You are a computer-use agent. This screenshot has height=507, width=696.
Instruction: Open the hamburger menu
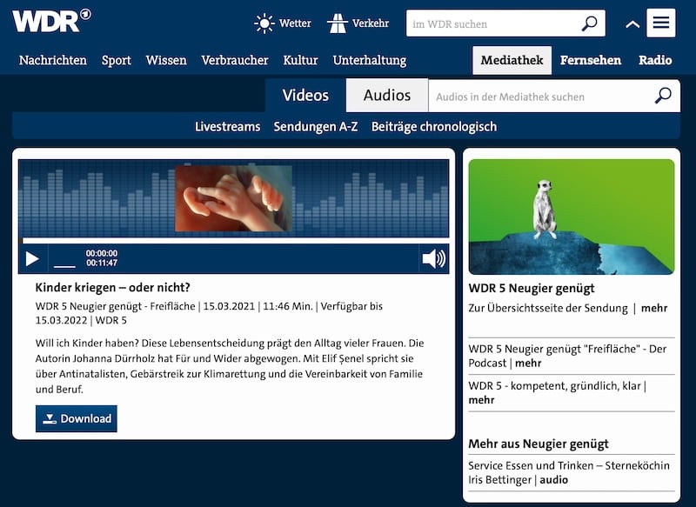pyautogui.click(x=661, y=23)
